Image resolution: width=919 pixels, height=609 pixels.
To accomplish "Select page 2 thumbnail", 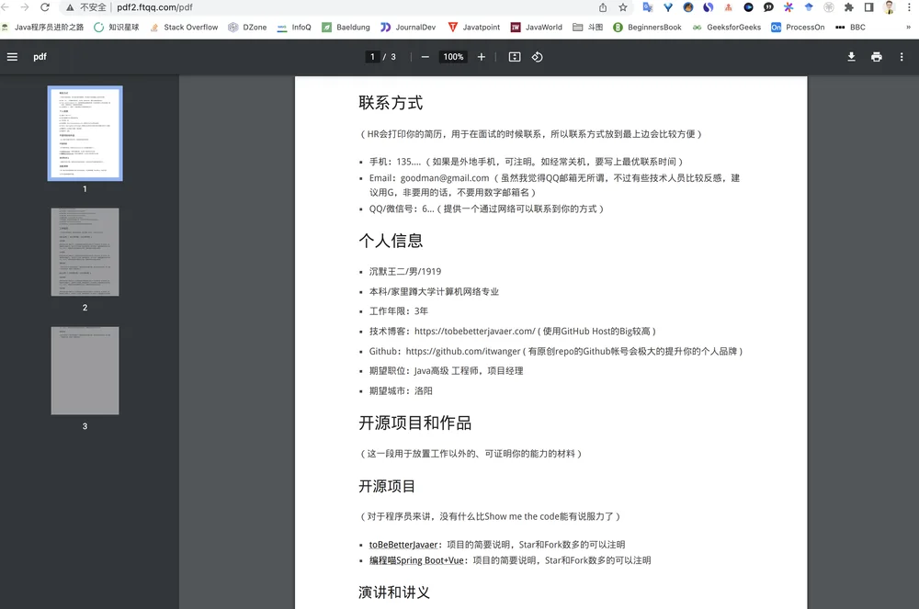I will [85, 252].
